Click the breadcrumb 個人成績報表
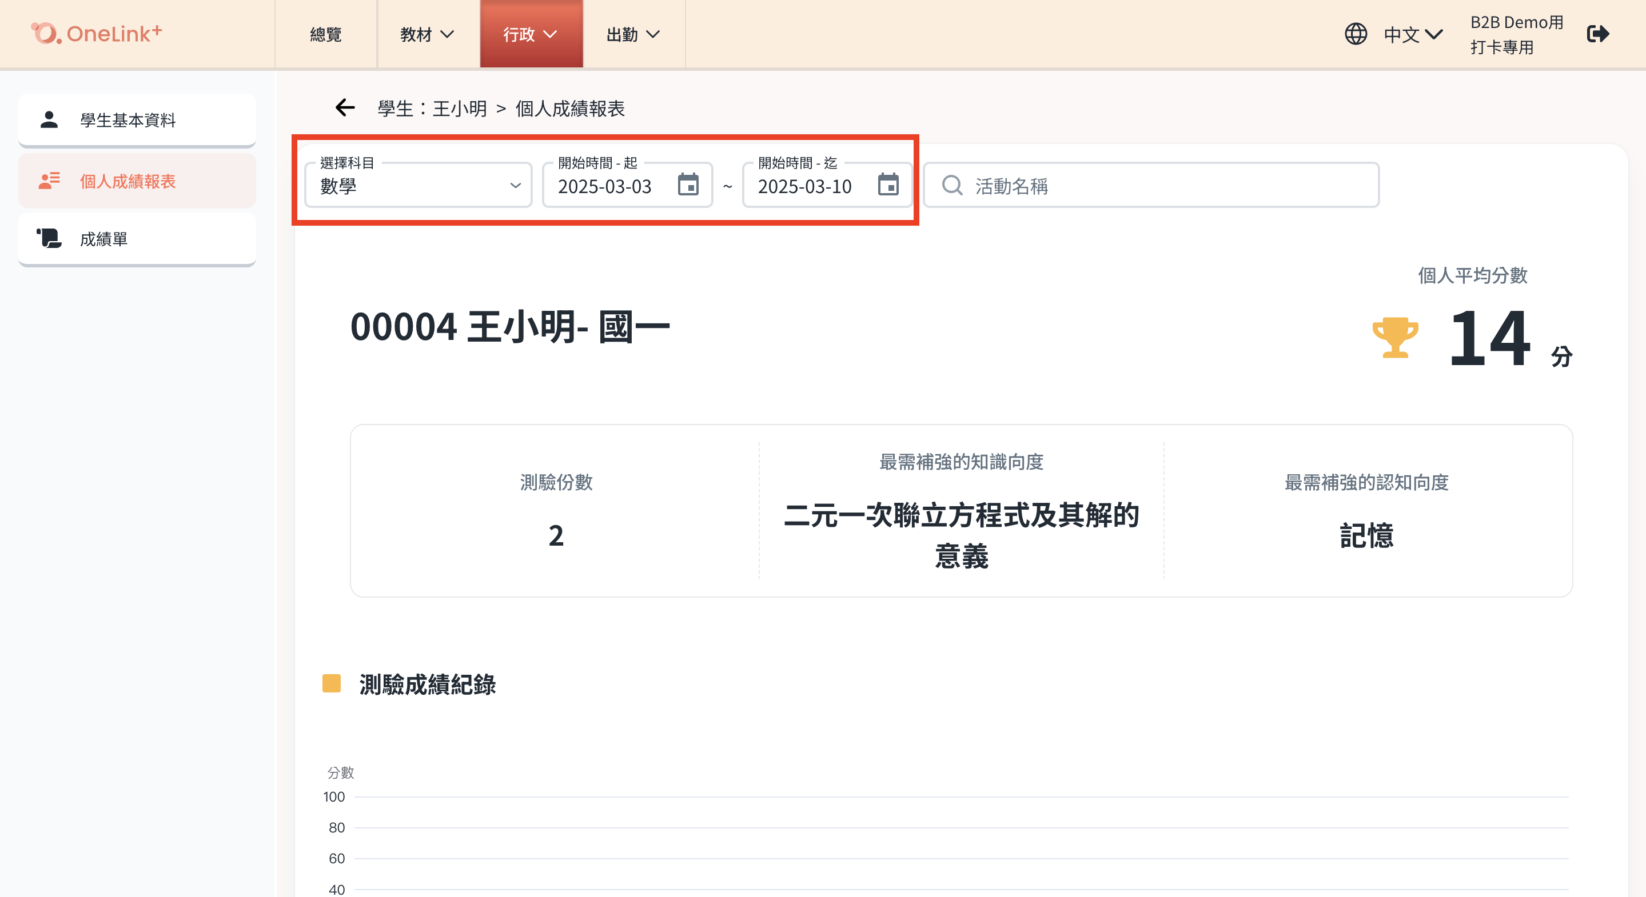Image resolution: width=1646 pixels, height=897 pixels. tap(570, 109)
